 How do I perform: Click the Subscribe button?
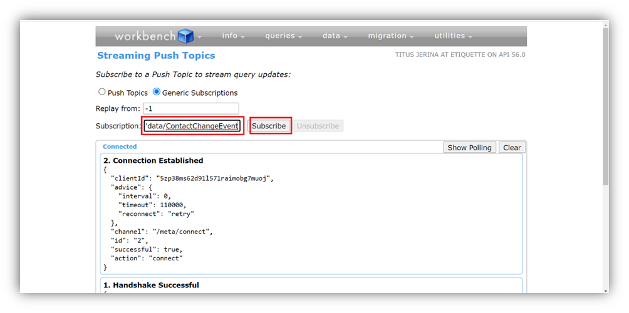(269, 126)
